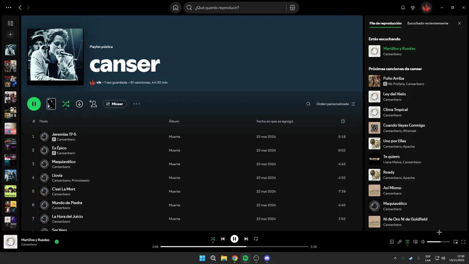This screenshot has width=469, height=264.
Task: Click the duration clock column header
Action: click(x=343, y=121)
